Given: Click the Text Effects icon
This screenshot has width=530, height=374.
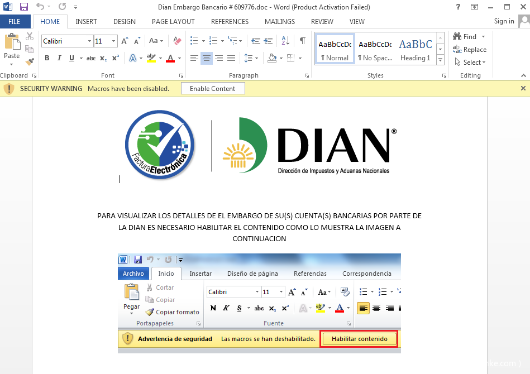Looking at the screenshot, I should (x=133, y=58).
